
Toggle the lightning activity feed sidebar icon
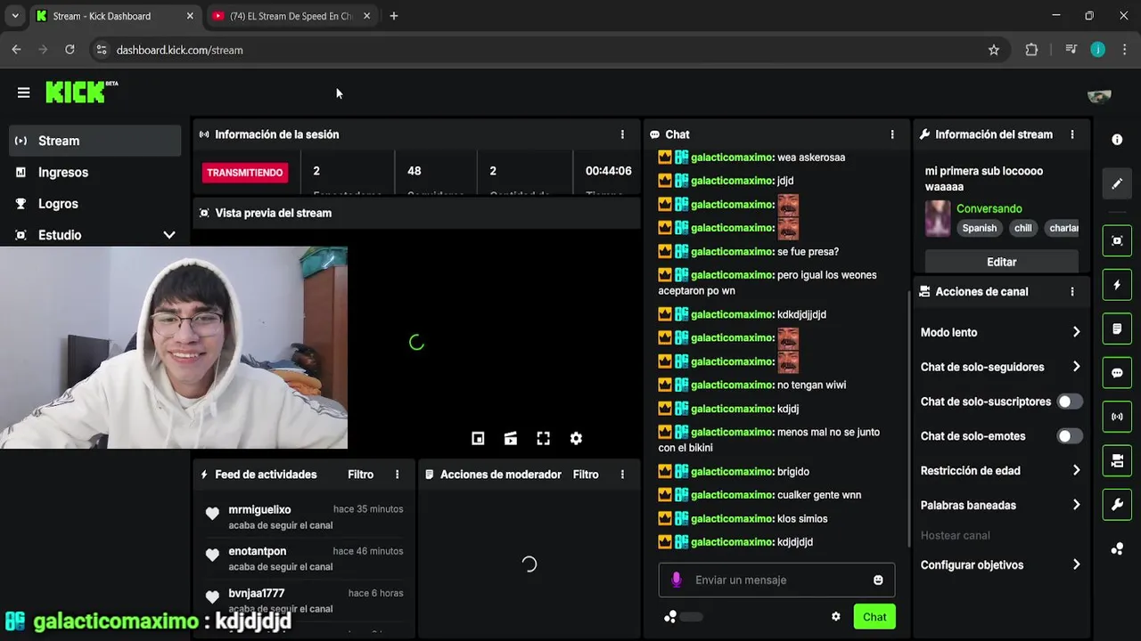click(1117, 285)
